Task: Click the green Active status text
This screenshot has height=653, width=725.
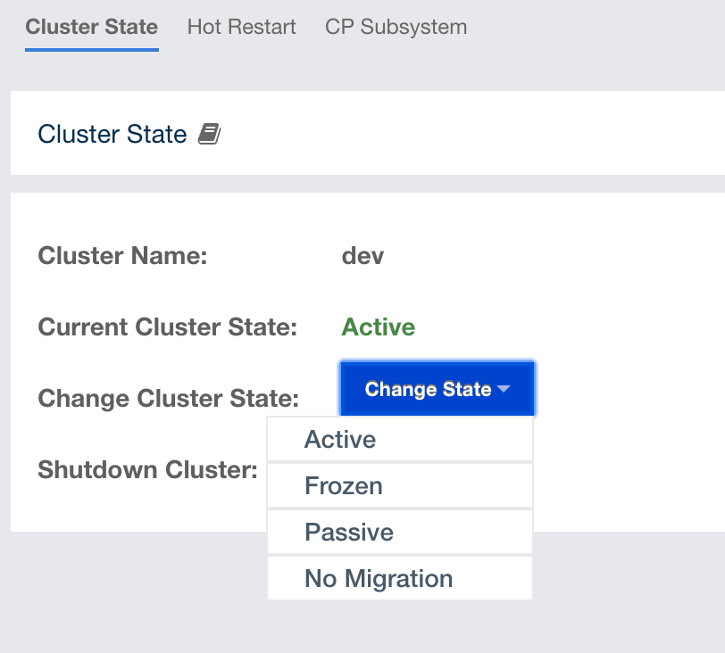Action: click(378, 327)
